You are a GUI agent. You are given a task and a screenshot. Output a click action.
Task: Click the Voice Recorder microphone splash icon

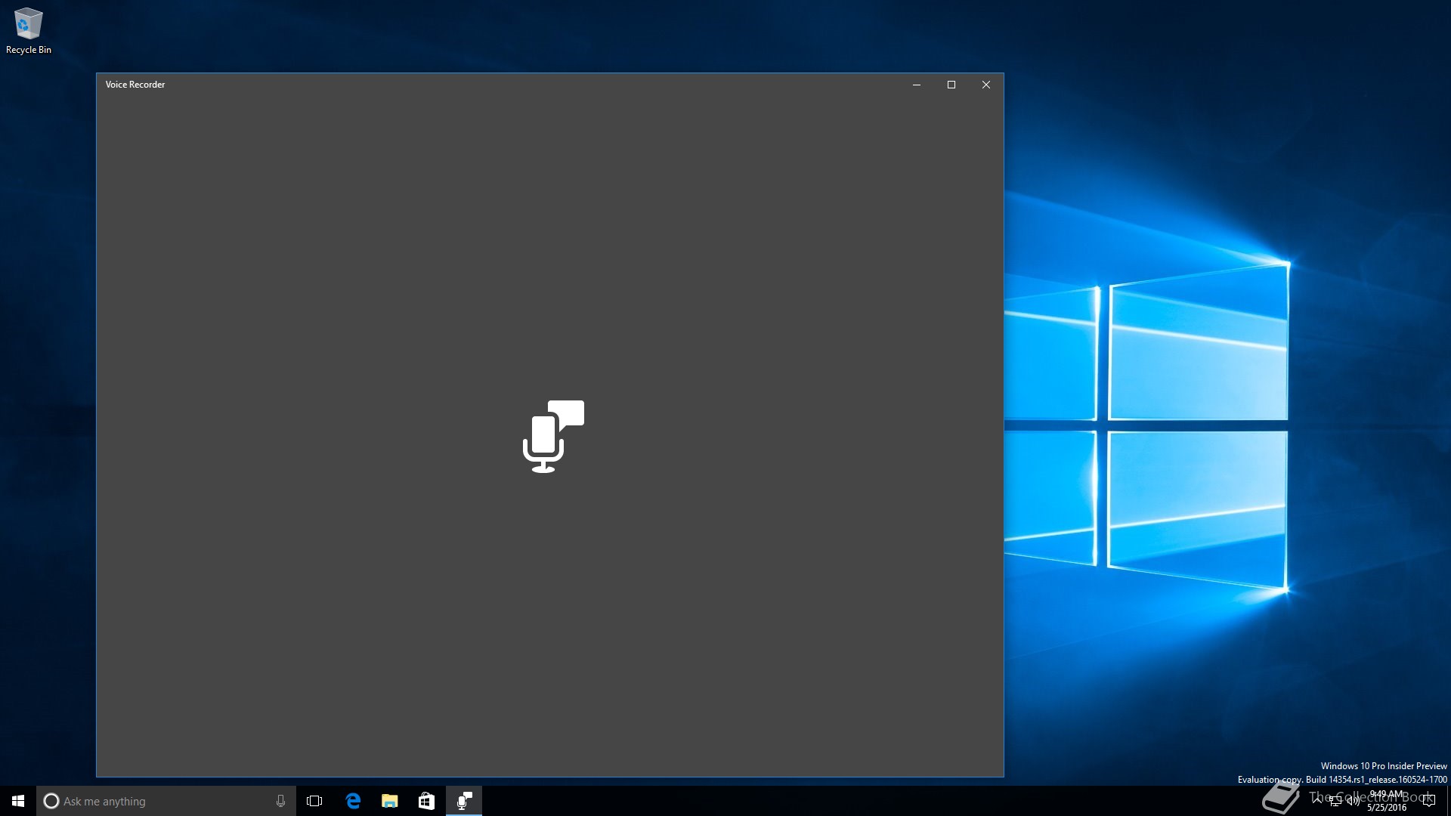coord(552,437)
